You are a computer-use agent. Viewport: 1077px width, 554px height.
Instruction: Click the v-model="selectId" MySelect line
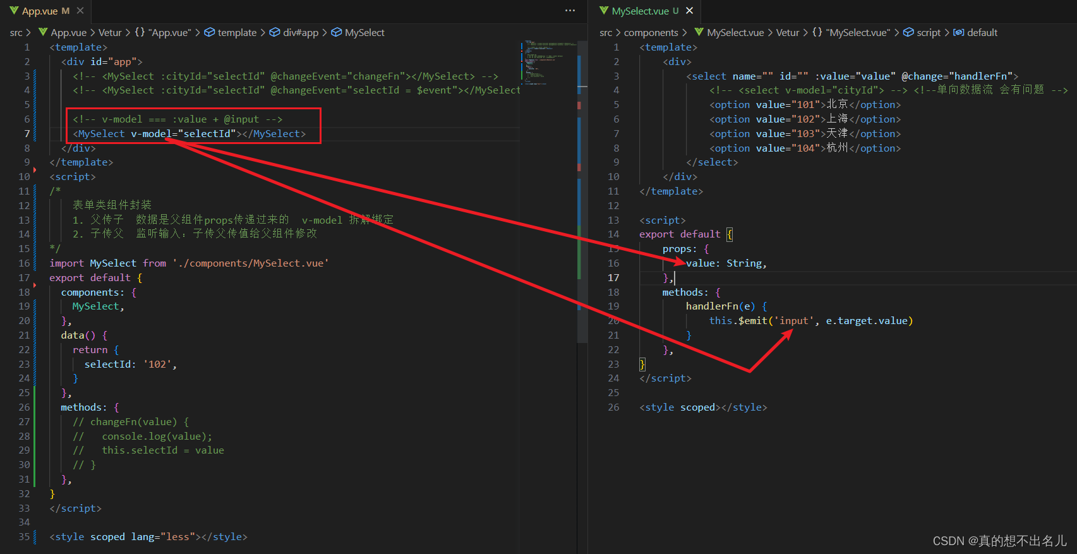pyautogui.click(x=189, y=133)
